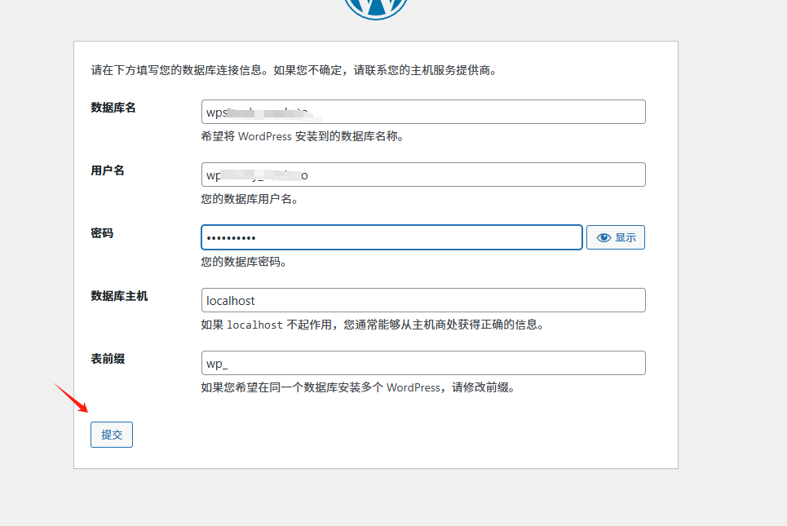Click the 密码 field label
The height and width of the screenshot is (526, 787).
point(102,233)
